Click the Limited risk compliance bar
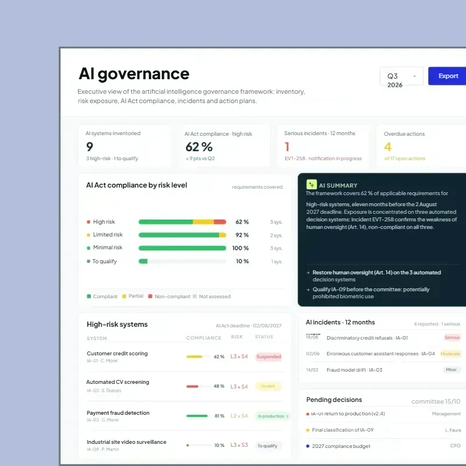The image size is (466, 466). [x=182, y=235]
